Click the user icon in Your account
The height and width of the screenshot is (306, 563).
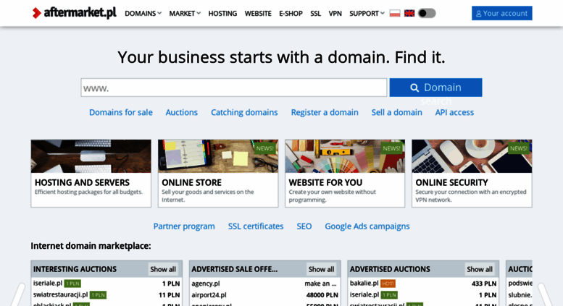coord(478,14)
